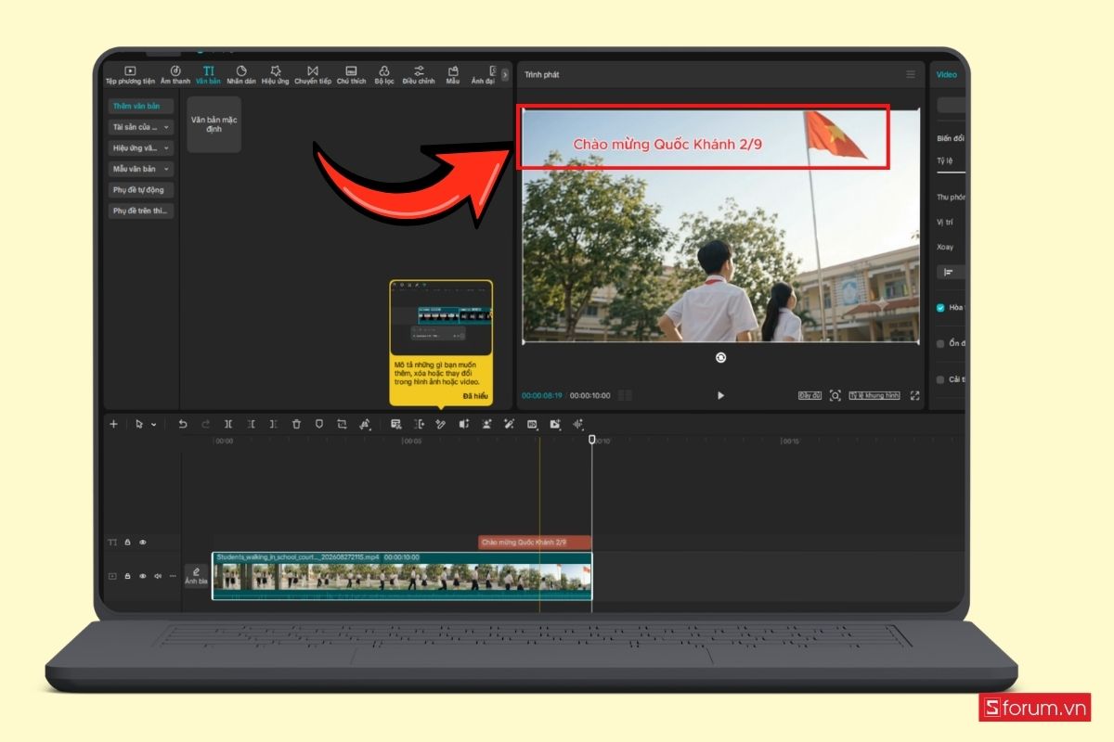Open the Bộ lọc filters tab
This screenshot has height=742, width=1114.
(x=384, y=75)
